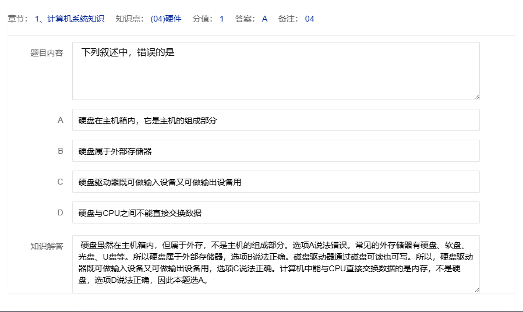Click the label B beside second option

(60, 151)
